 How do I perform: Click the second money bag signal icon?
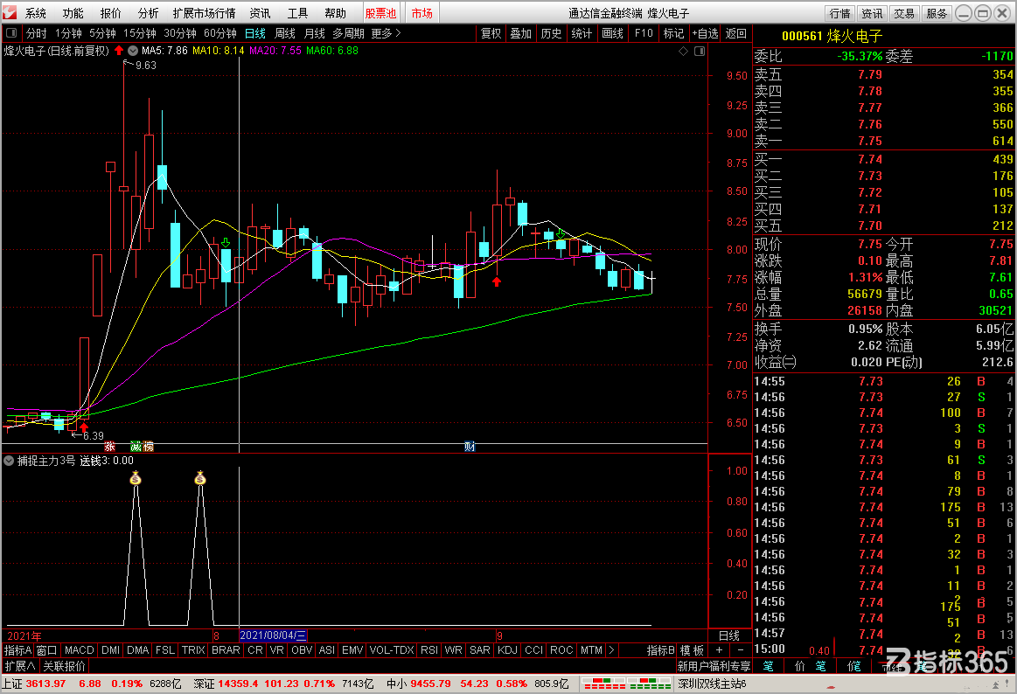[200, 478]
